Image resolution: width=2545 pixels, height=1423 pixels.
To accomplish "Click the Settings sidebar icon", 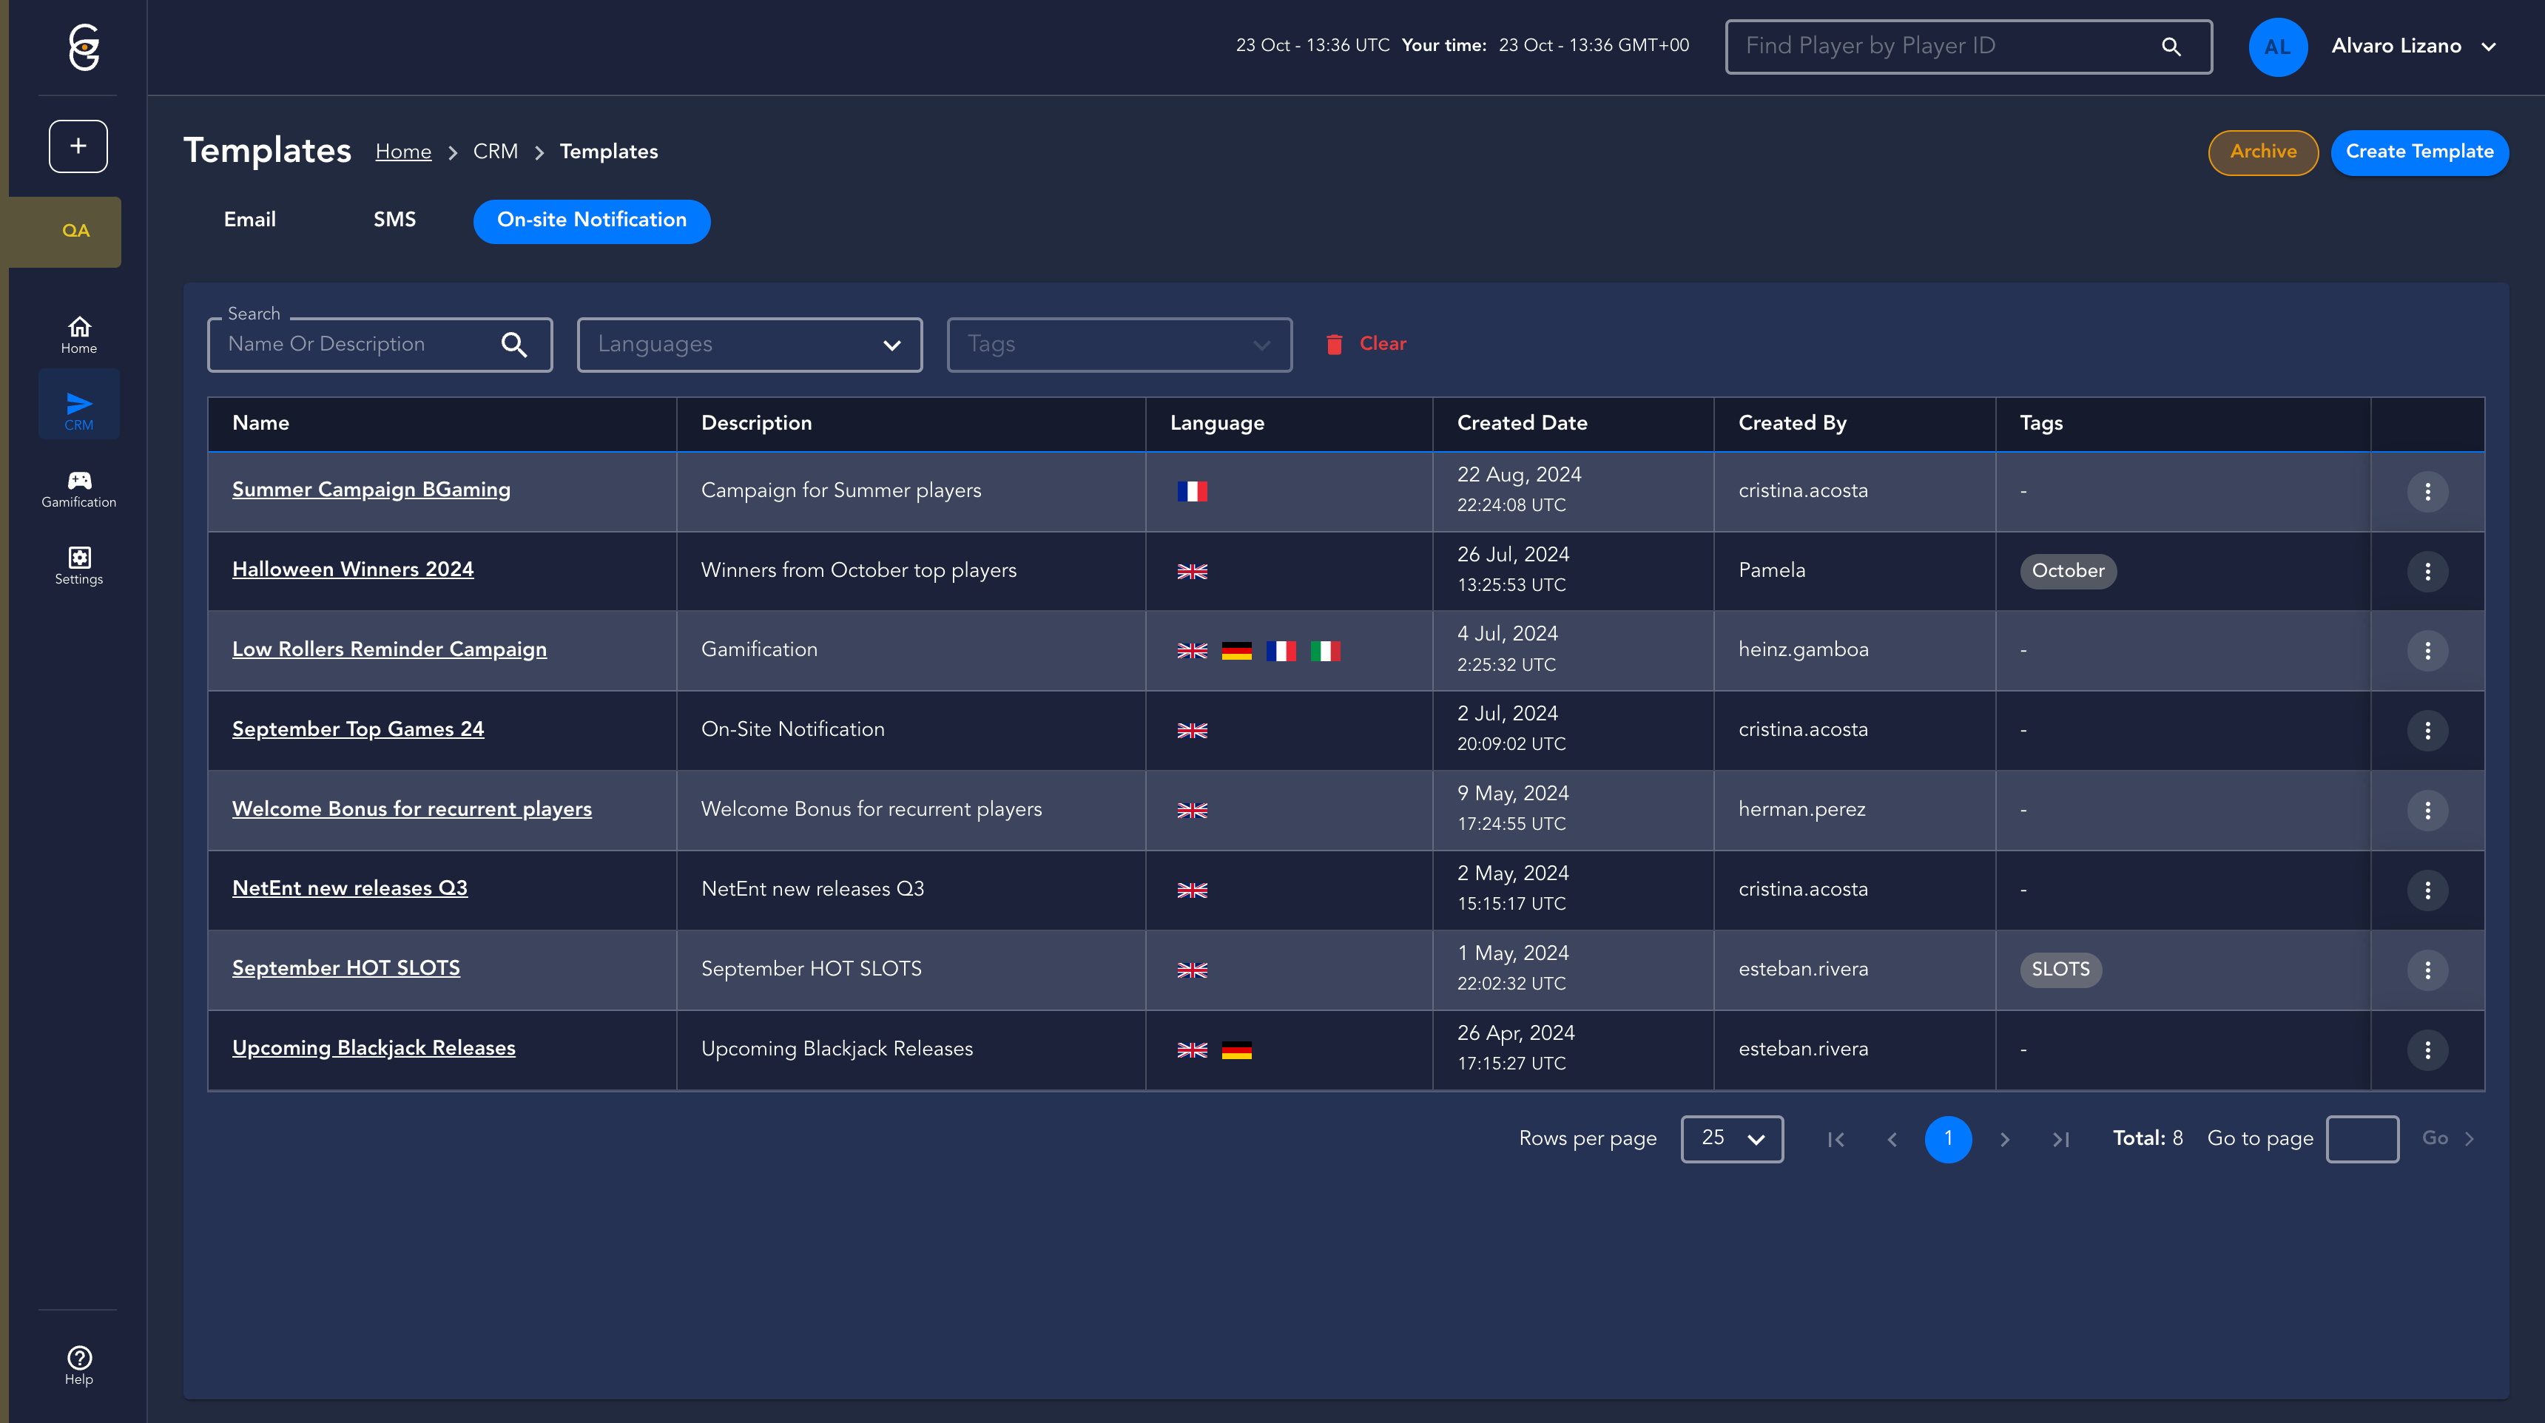I will coord(79,565).
